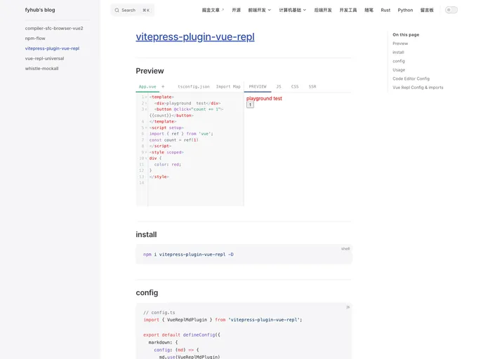Viewport: 483px width, 359px height.
Task: Open vitepress-plugin-vue-repl in the sidebar
Action: [52, 48]
